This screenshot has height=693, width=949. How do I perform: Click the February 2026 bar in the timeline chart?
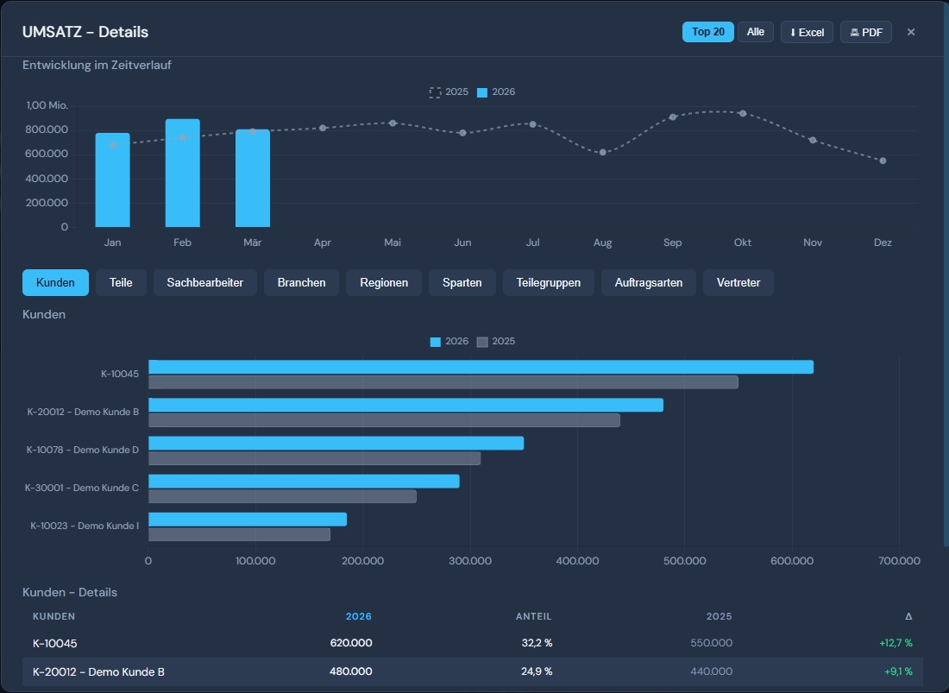pos(182,173)
